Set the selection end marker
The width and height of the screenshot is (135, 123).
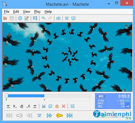tap(28, 106)
